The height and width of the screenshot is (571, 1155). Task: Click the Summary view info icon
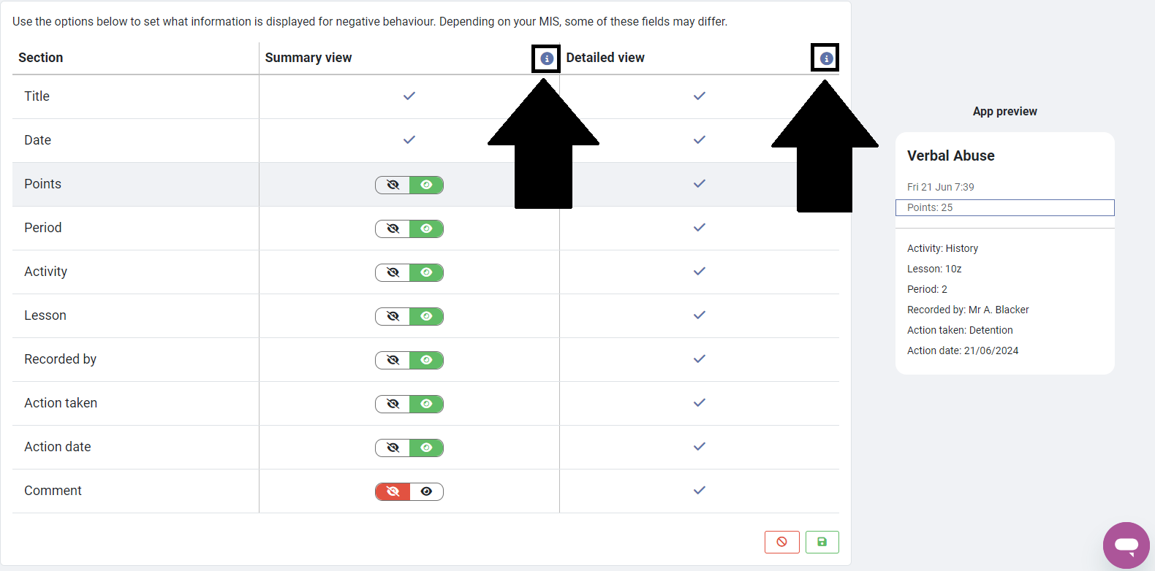tap(546, 58)
